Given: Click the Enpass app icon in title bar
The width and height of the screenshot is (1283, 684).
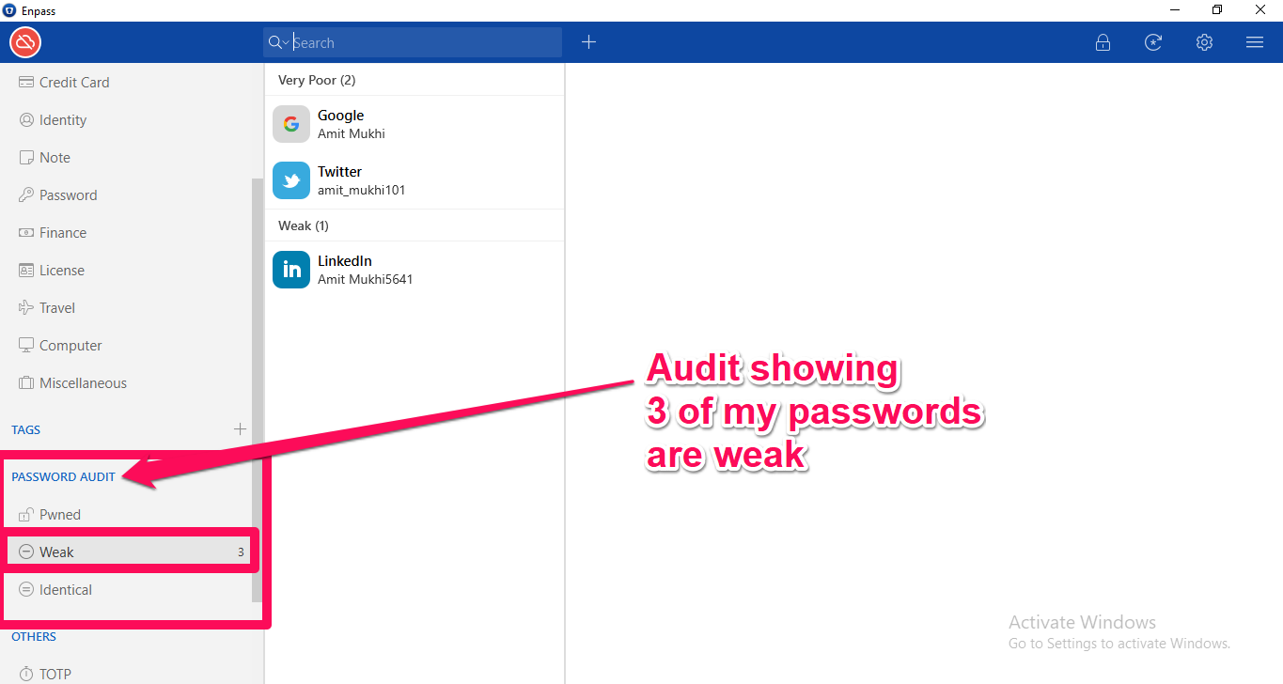Looking at the screenshot, I should [x=9, y=10].
